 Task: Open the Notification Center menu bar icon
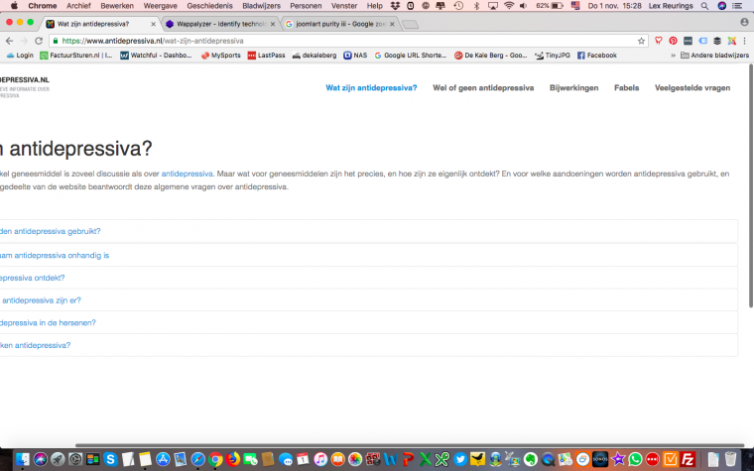[737, 6]
